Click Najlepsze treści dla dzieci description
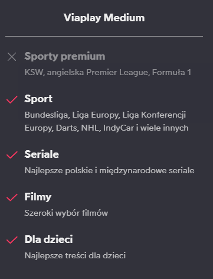The image size is (213, 279). (x=75, y=256)
